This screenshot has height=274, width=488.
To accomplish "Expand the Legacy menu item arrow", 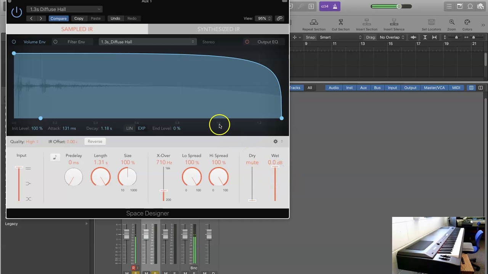I will coord(87,224).
